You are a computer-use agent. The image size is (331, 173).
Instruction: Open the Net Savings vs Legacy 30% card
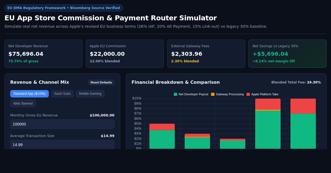[287, 54]
